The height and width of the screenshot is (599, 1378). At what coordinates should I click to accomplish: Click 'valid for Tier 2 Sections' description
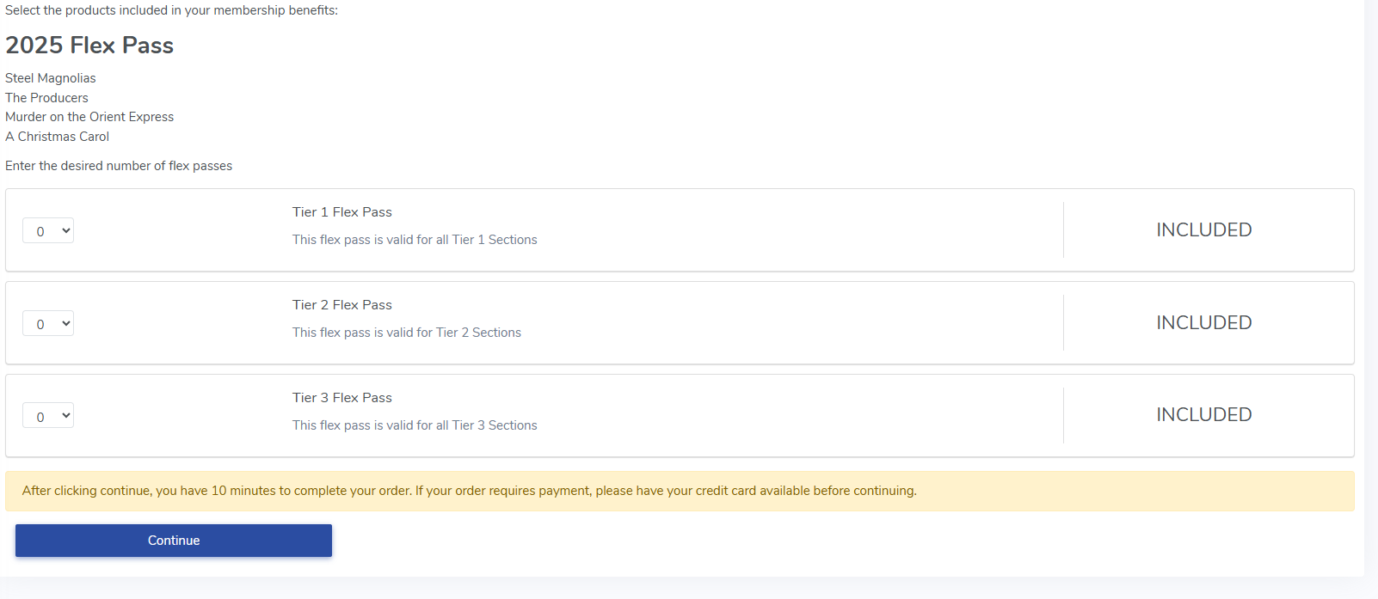tap(407, 333)
